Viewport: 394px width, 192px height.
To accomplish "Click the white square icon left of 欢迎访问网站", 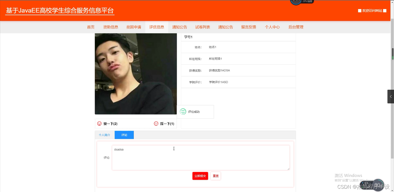I will [x=360, y=11].
